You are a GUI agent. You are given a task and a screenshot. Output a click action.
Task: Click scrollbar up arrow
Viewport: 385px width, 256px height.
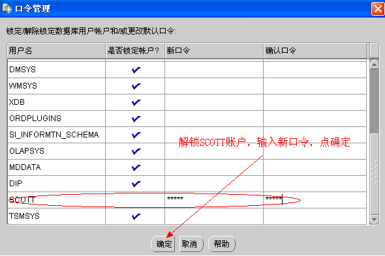click(x=374, y=64)
